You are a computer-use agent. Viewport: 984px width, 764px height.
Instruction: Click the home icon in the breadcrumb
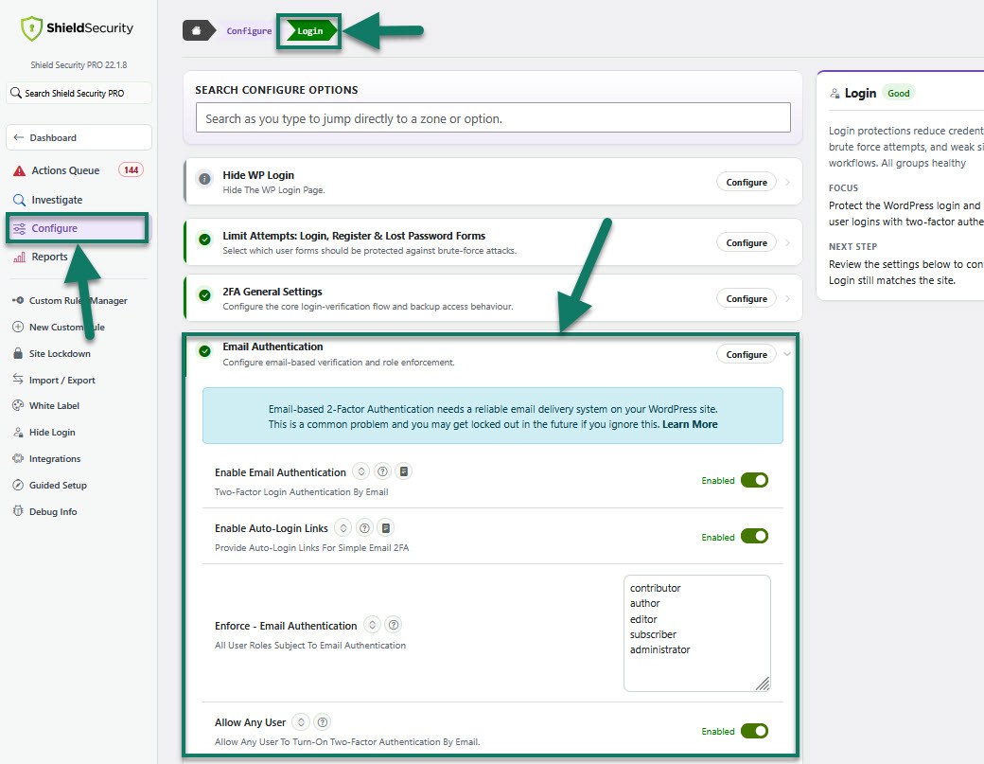(x=197, y=30)
